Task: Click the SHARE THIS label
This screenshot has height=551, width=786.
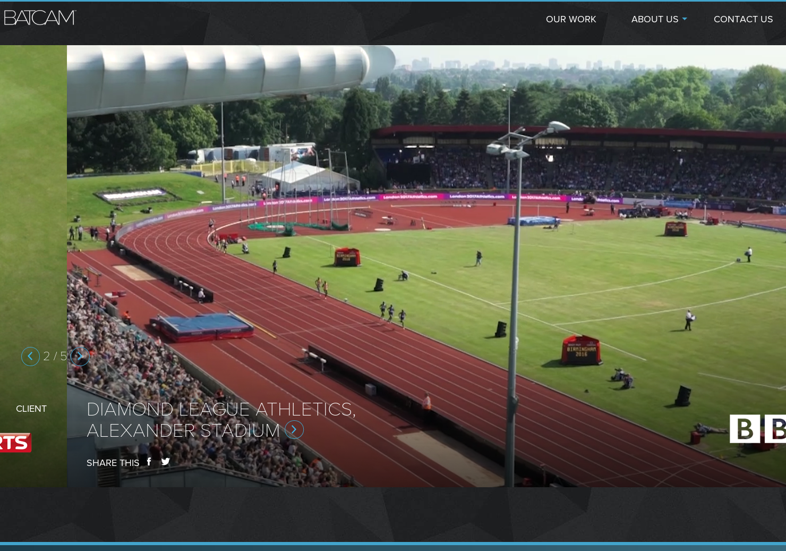Action: (113, 463)
